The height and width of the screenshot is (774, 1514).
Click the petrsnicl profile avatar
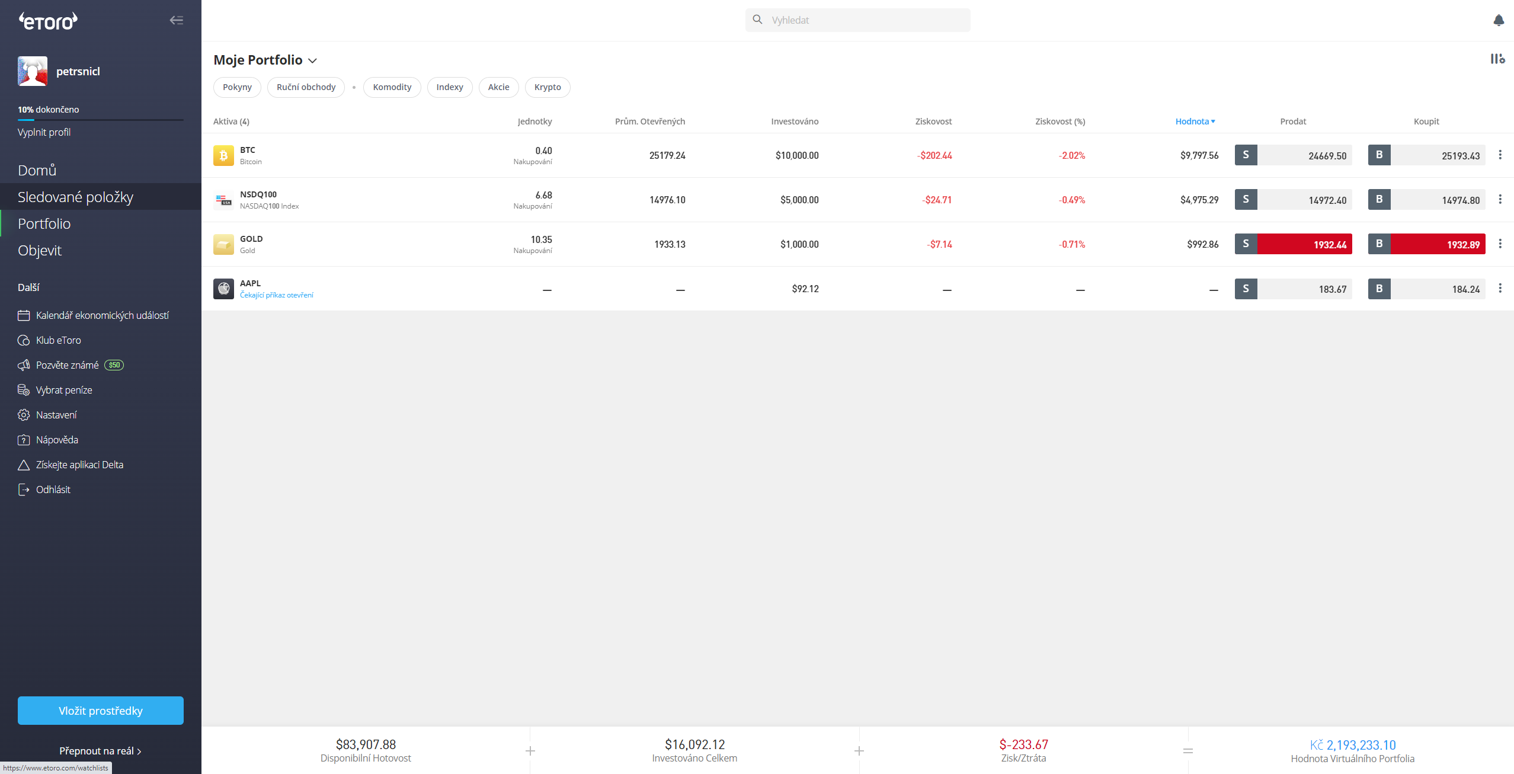(33, 71)
